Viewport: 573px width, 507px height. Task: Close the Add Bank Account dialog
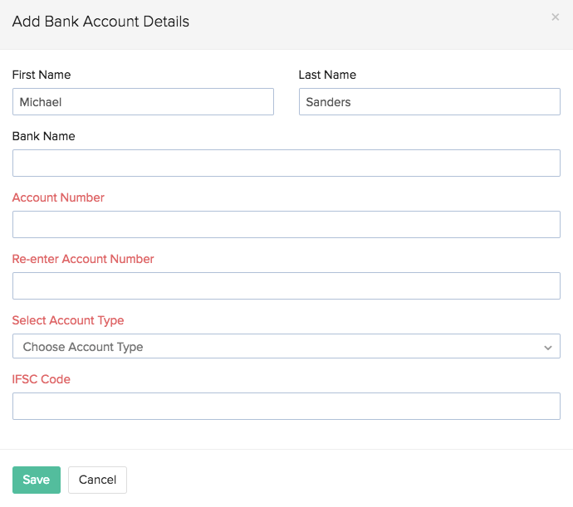[x=555, y=17]
